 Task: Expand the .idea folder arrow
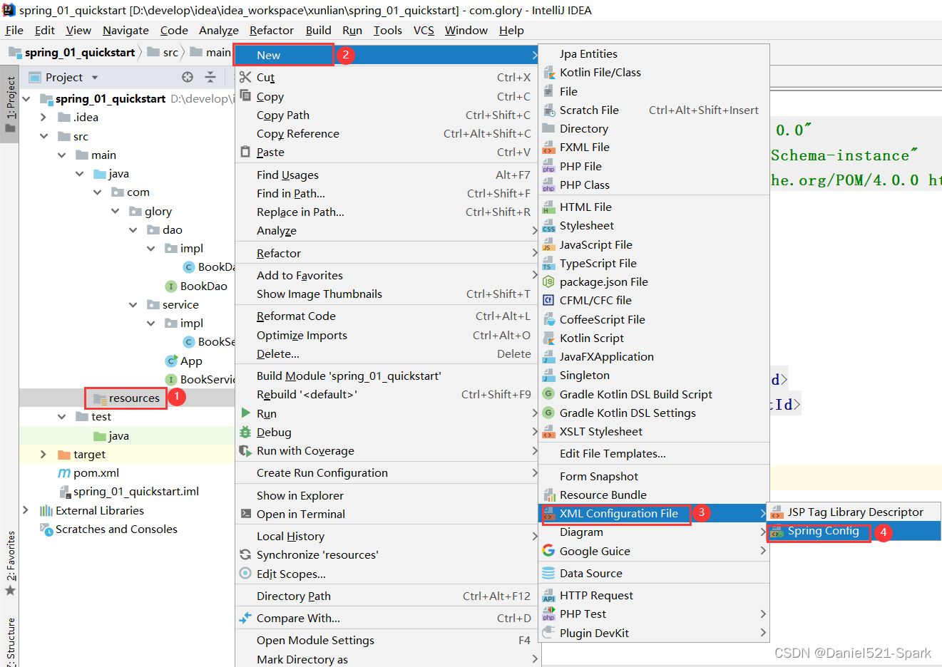pyautogui.click(x=43, y=117)
